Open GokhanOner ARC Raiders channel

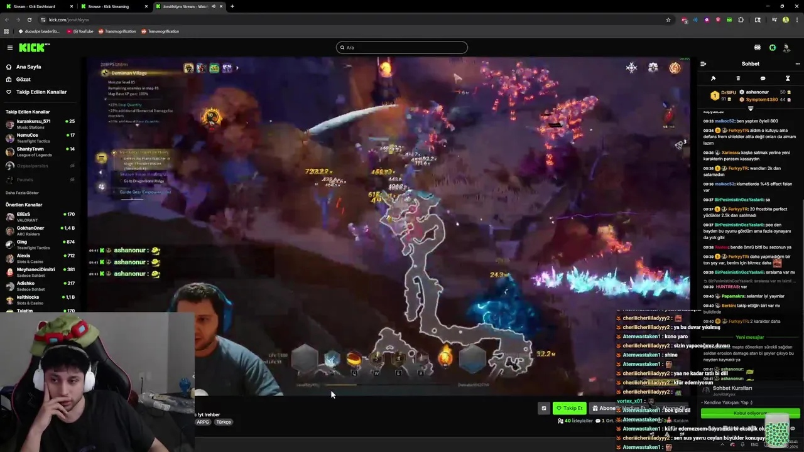click(x=40, y=231)
